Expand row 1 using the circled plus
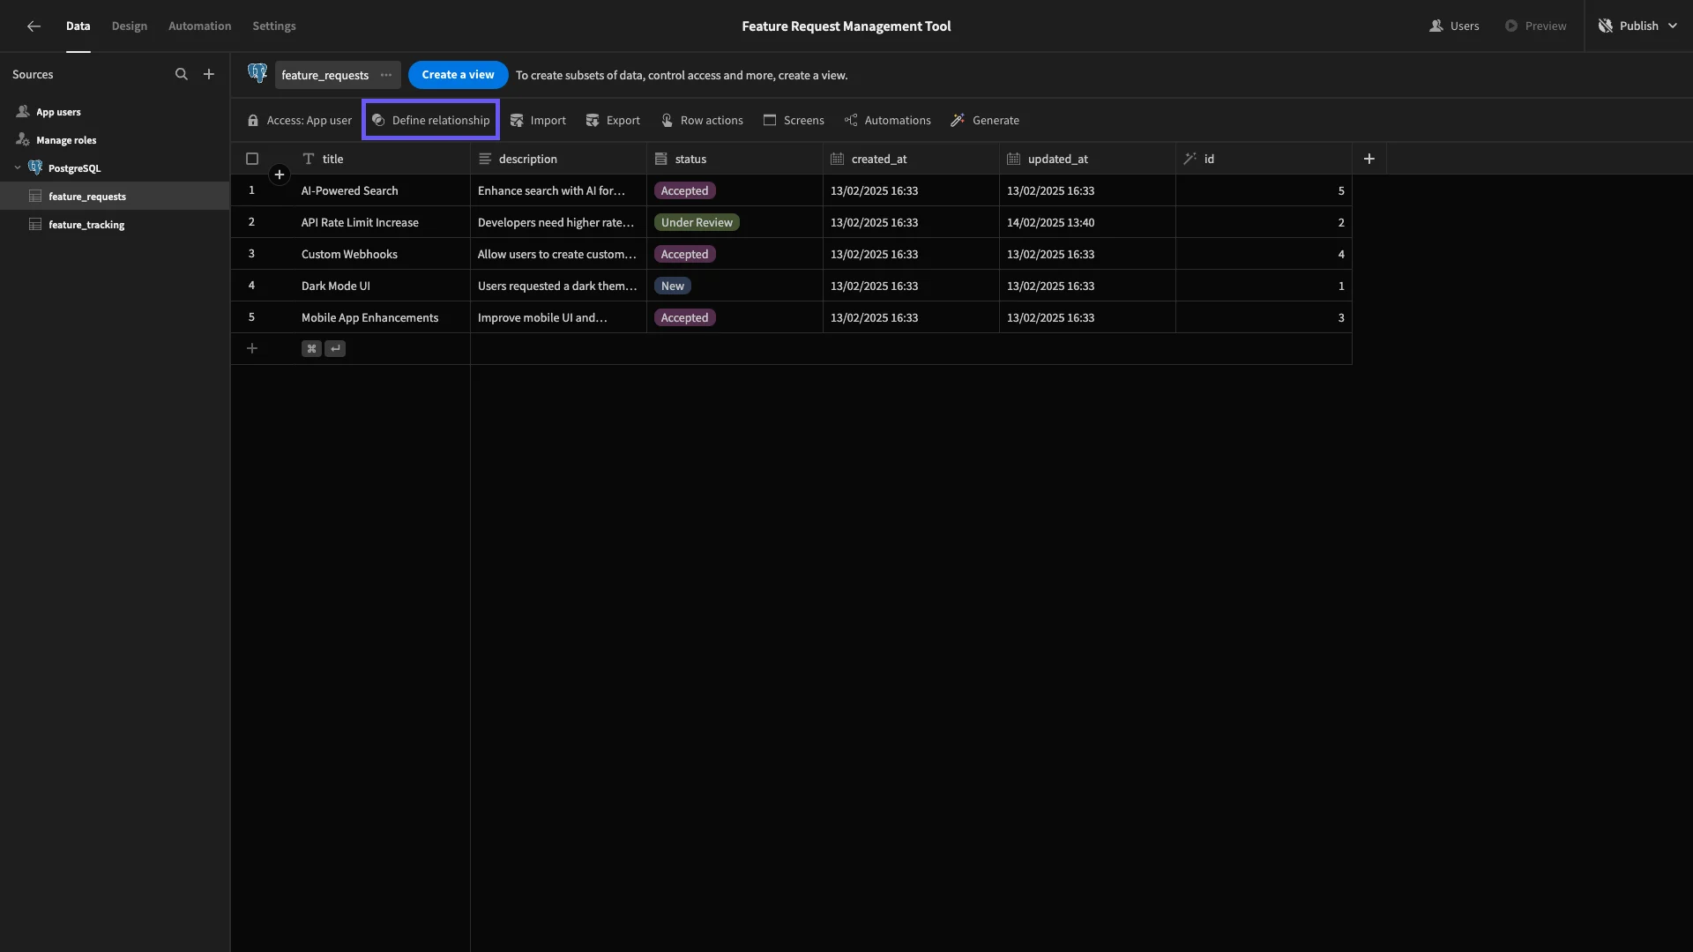This screenshot has width=1693, height=952. 280,175
